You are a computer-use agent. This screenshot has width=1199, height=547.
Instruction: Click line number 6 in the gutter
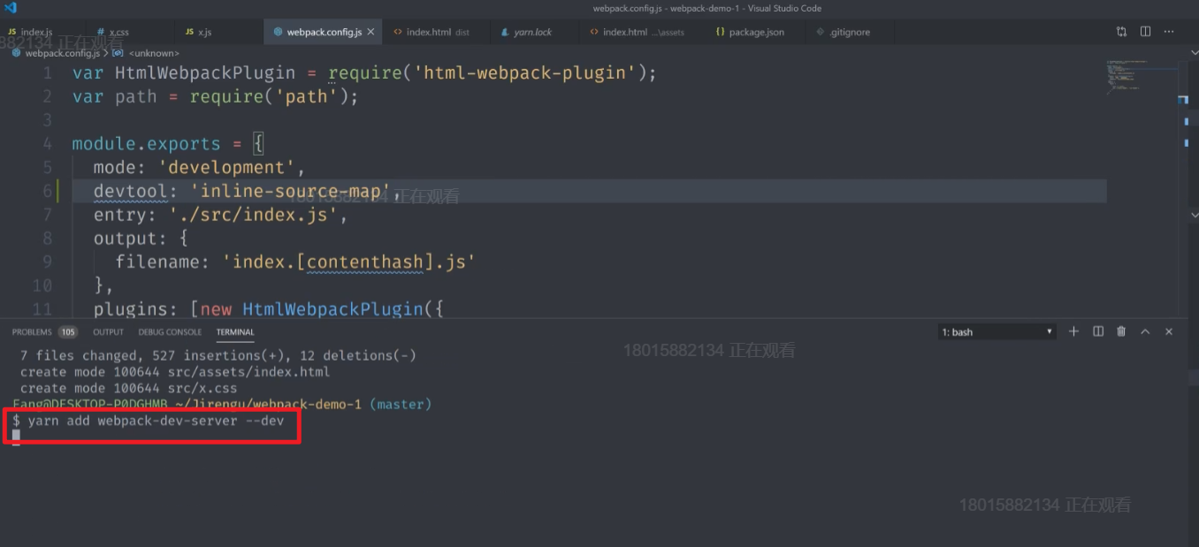pyautogui.click(x=47, y=191)
